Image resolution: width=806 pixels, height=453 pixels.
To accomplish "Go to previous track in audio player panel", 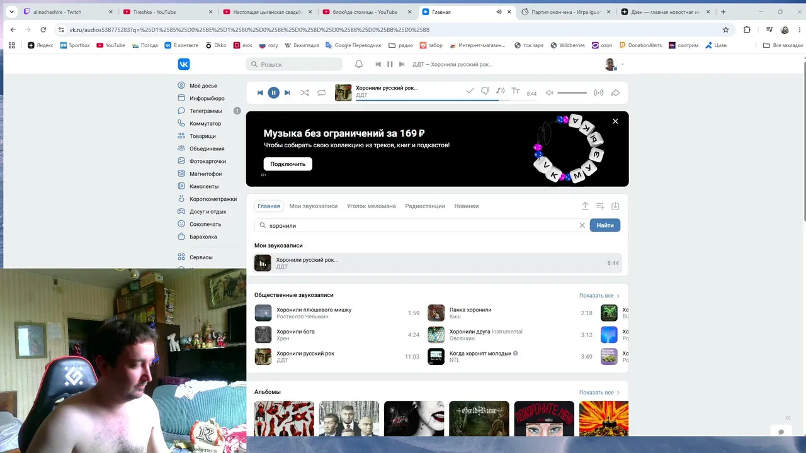I will point(260,92).
